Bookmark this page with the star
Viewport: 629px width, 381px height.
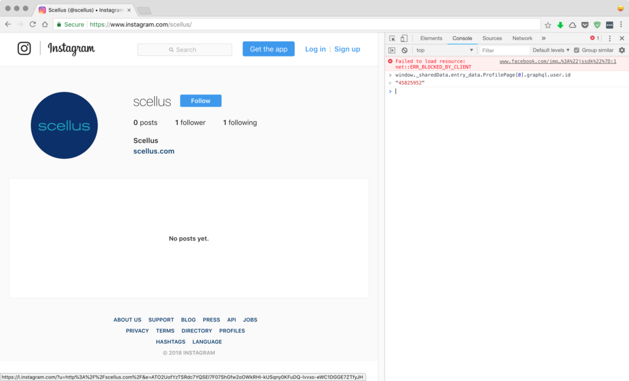tap(548, 25)
